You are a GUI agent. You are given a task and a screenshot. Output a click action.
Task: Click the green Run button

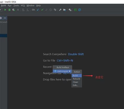pyautogui.click(x=5, y=10)
